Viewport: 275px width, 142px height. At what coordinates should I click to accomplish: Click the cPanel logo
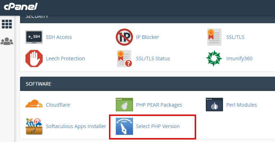(x=21, y=7)
